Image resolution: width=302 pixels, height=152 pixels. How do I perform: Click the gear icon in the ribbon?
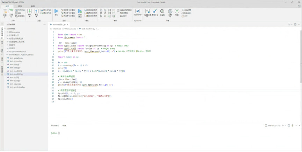[x=162, y=11]
